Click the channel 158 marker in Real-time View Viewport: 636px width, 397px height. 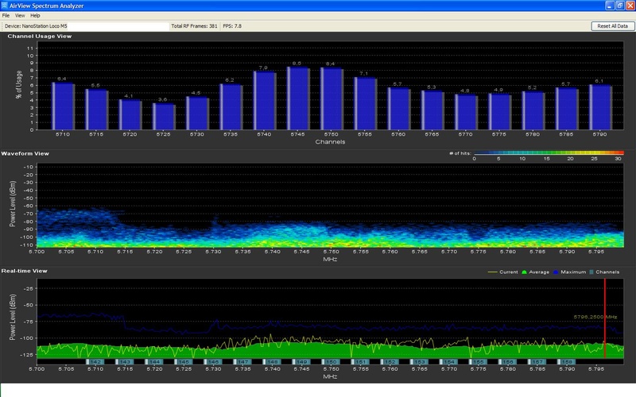pyautogui.click(x=567, y=361)
